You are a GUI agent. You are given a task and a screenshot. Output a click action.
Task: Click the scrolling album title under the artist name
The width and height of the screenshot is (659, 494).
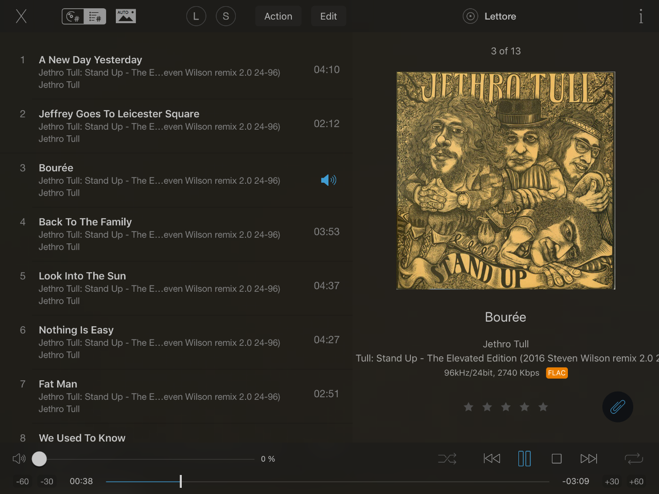point(507,358)
